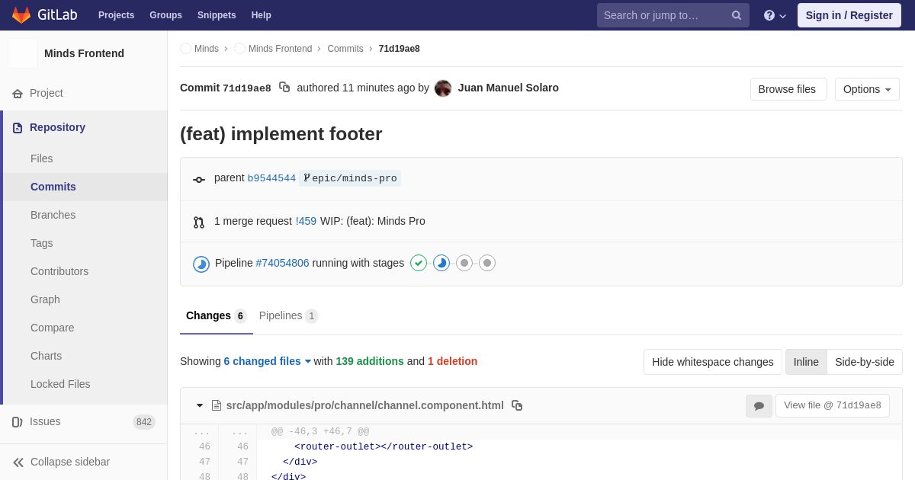The image size is (915, 480).
Task: Click the running second-stage icon
Action: pos(441,263)
